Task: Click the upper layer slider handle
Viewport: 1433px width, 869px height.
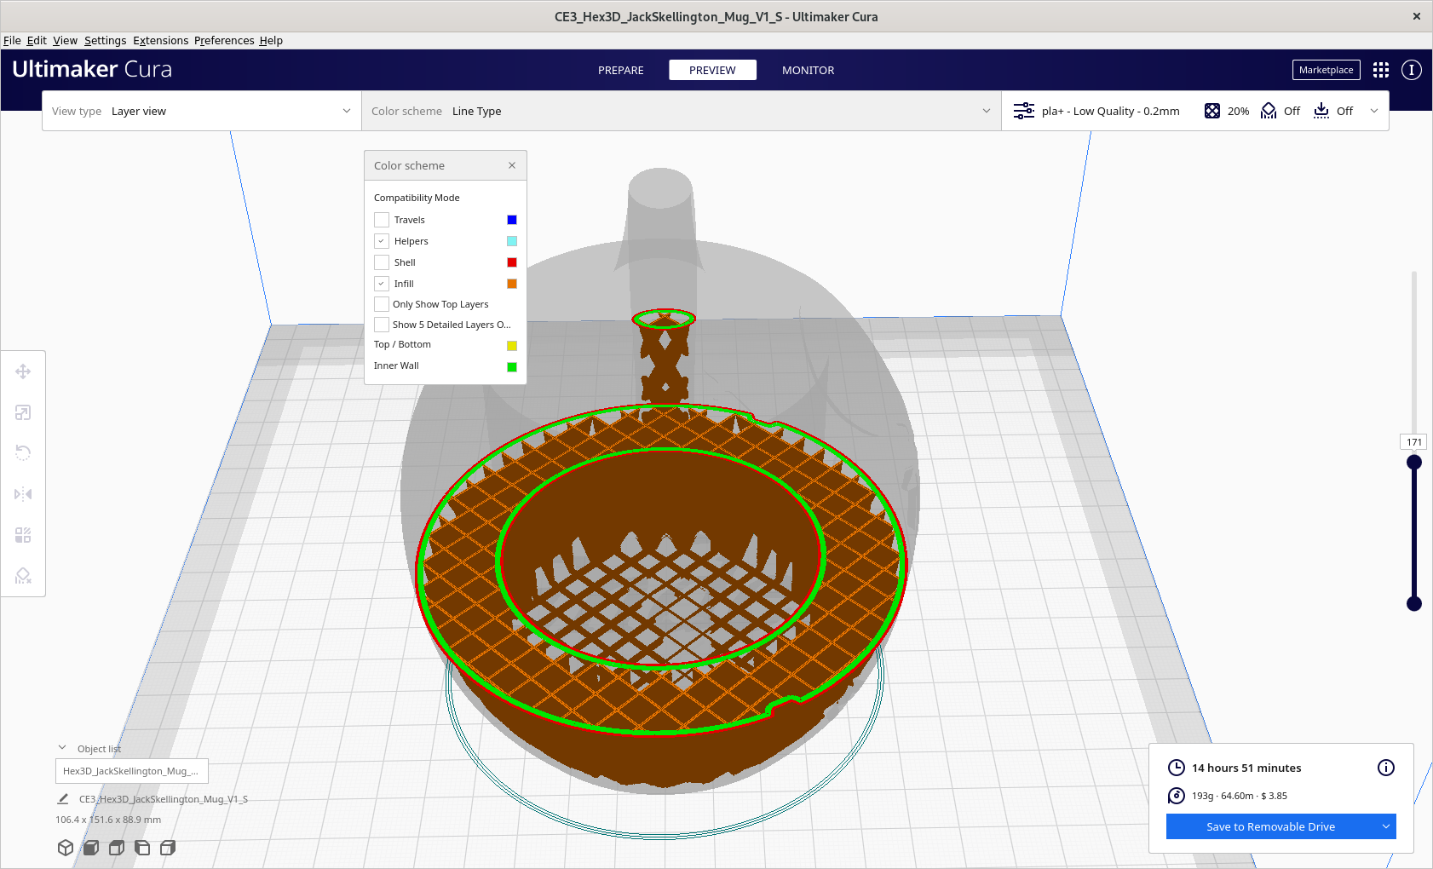Action: point(1414,462)
